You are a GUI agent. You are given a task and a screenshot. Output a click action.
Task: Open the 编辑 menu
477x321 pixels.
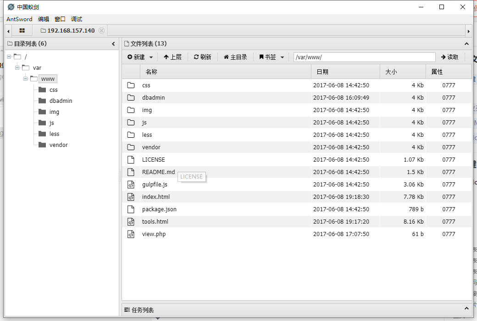44,19
